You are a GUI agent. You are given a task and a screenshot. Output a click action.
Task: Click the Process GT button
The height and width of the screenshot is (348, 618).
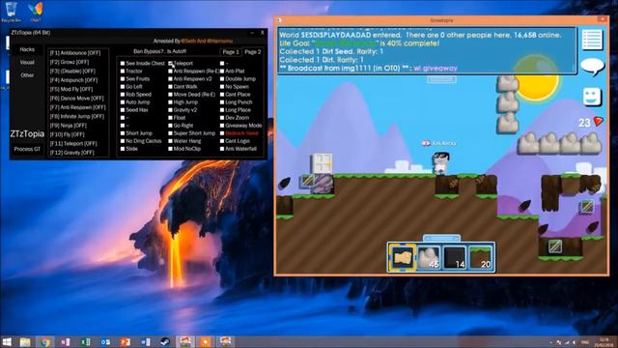point(27,149)
